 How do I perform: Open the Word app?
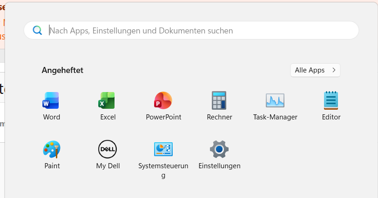point(51,106)
